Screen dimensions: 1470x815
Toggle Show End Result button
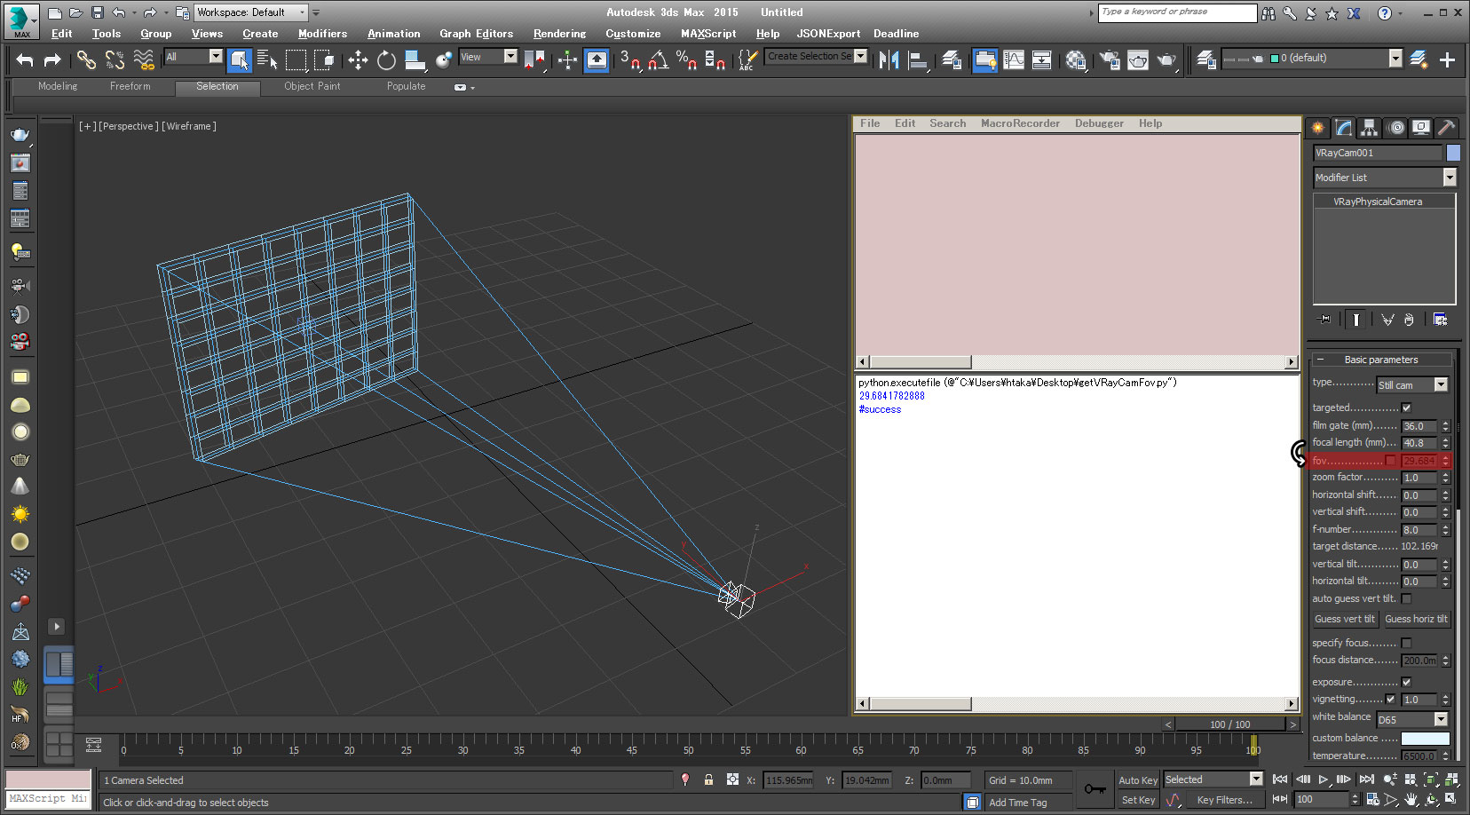(x=1355, y=320)
